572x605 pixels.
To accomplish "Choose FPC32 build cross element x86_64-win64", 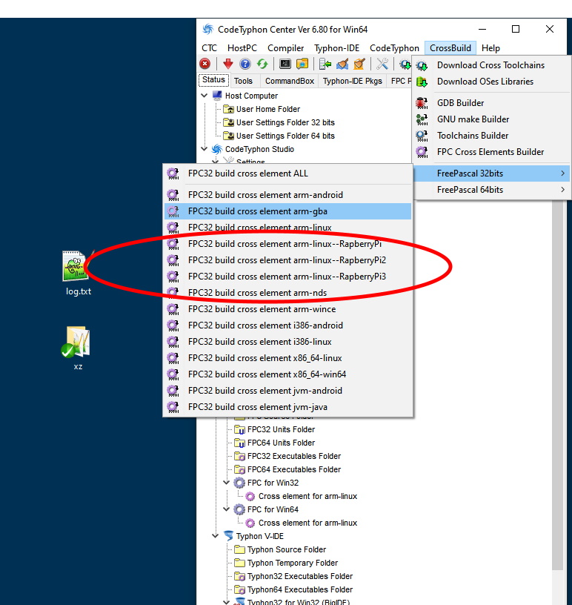I will [x=287, y=374].
